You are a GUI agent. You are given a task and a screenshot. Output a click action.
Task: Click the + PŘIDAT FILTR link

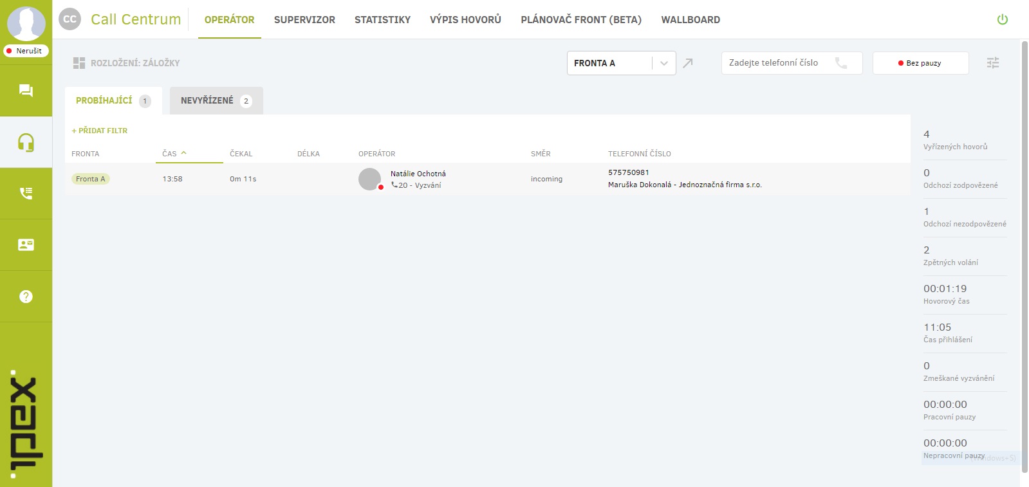coord(100,131)
